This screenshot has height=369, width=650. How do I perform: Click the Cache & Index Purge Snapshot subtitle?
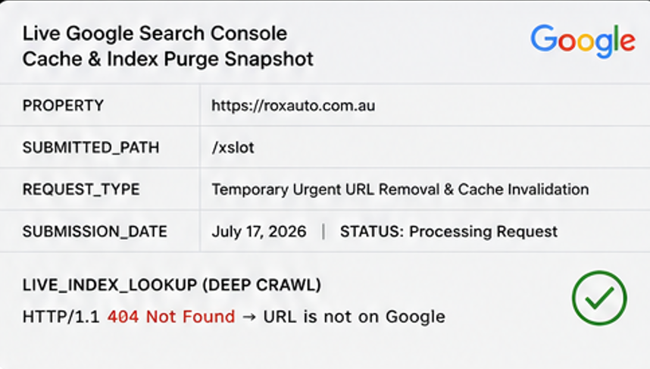[168, 59]
